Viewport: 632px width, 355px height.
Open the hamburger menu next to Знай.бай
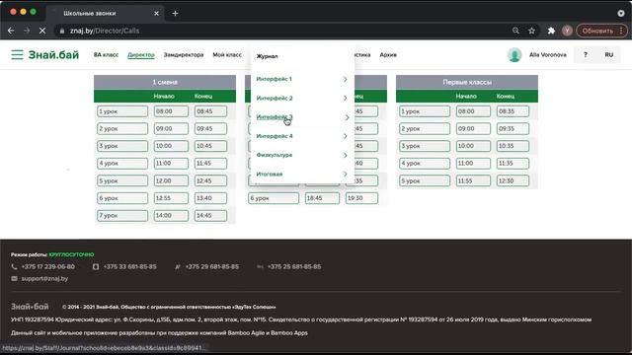click(17, 55)
